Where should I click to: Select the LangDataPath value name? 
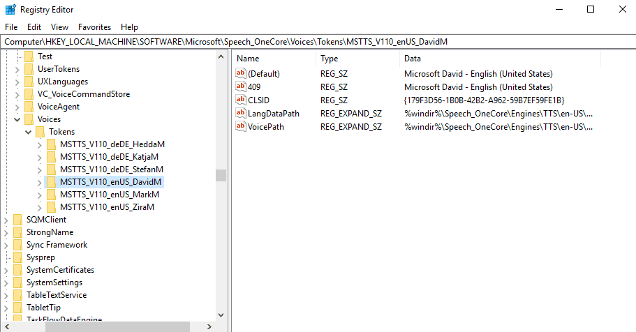[x=274, y=114]
